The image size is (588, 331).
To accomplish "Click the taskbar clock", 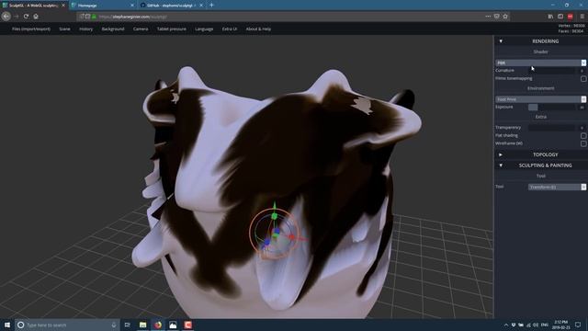I will (x=561, y=325).
